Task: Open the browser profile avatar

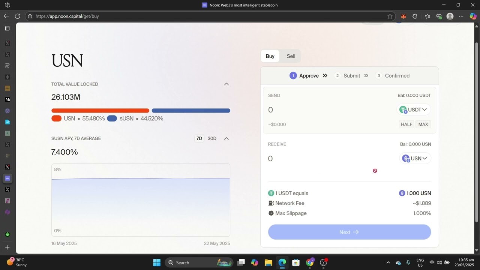Action: [450, 16]
